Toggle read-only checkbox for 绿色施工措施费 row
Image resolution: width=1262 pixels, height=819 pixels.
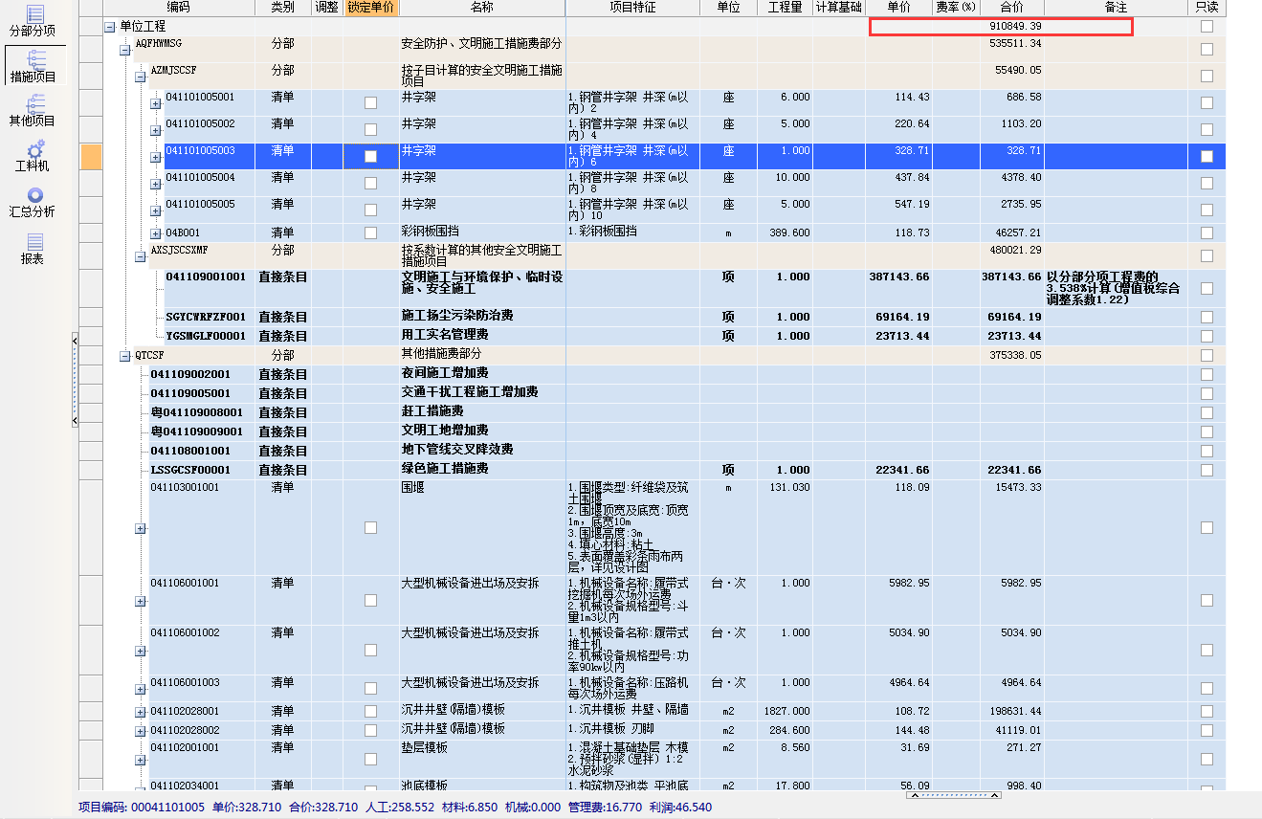1207,470
